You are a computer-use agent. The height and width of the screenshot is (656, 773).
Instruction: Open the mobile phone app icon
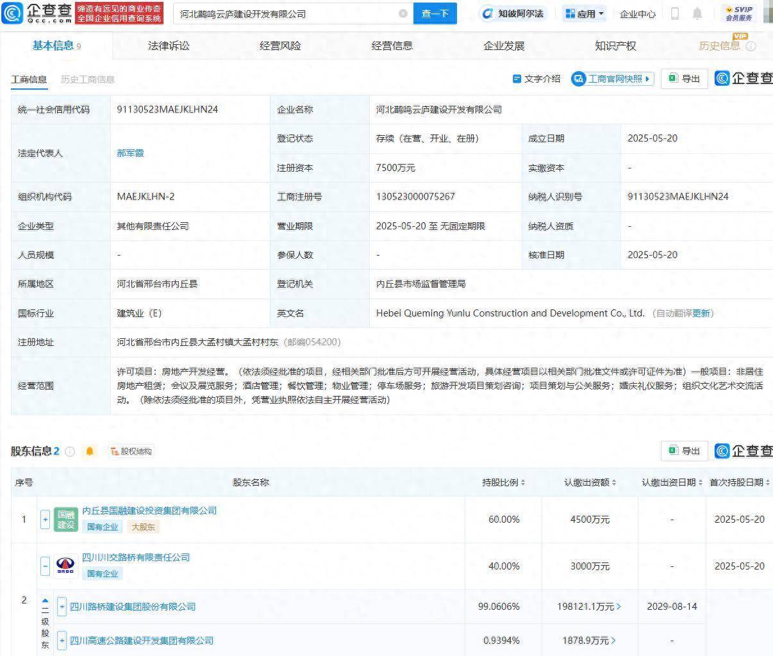[x=674, y=13]
